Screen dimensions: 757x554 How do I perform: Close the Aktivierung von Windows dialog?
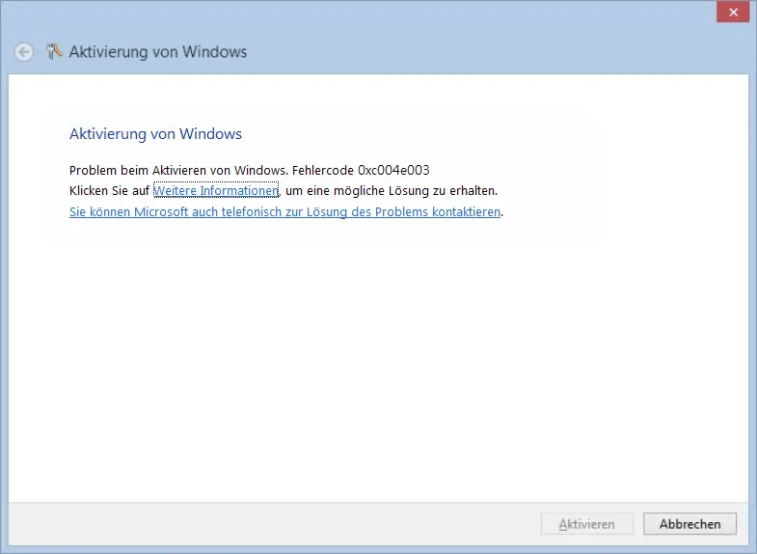733,13
